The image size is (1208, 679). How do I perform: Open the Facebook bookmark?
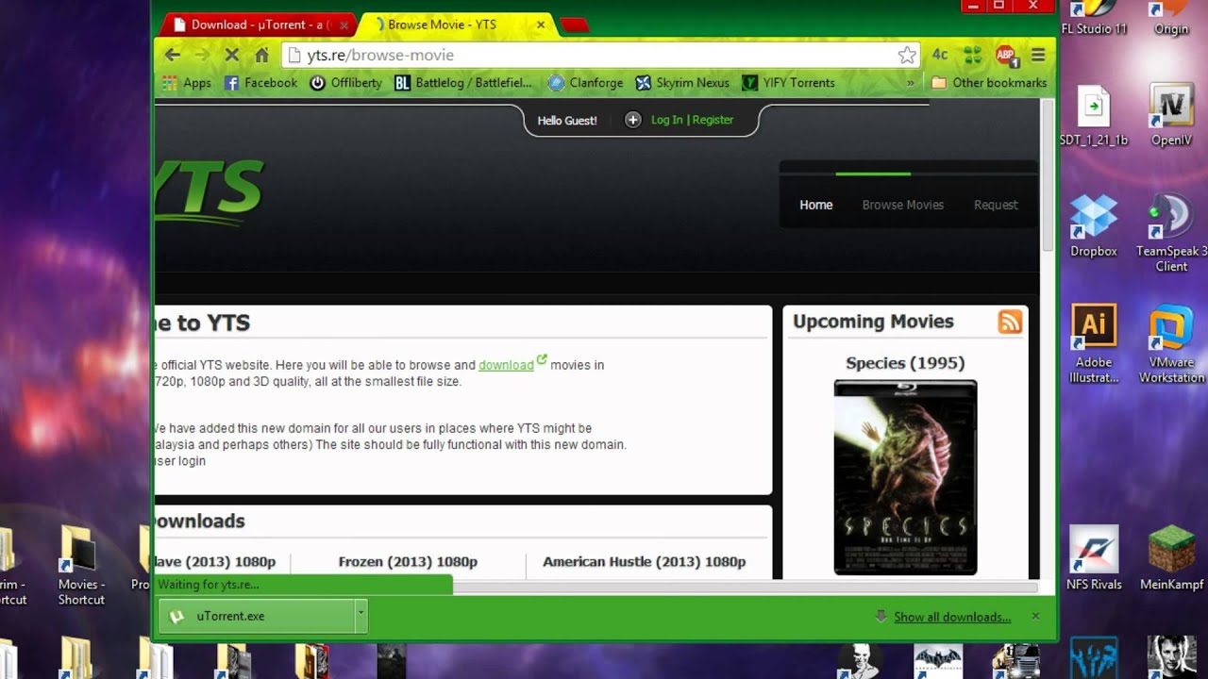pyautogui.click(x=260, y=83)
